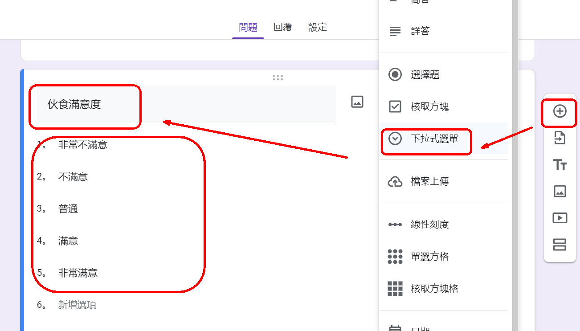The height and width of the screenshot is (331, 580).
Task: Click the drag handle dots on question card
Action: (278, 78)
